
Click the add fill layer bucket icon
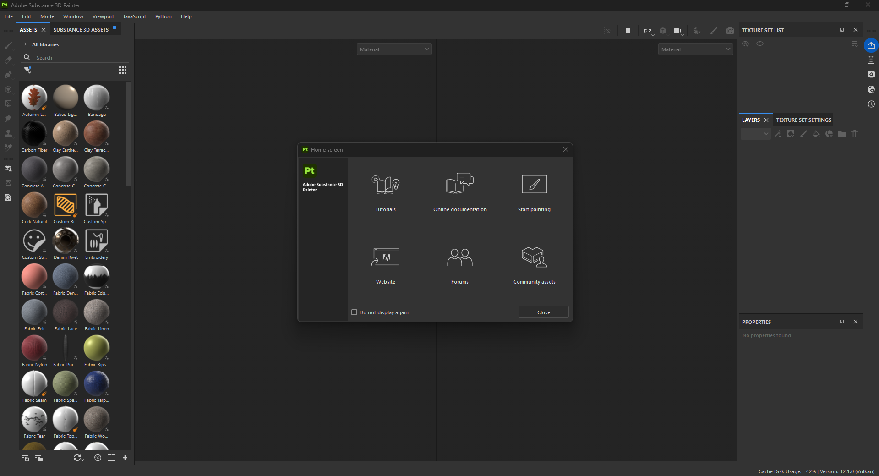[x=816, y=134]
